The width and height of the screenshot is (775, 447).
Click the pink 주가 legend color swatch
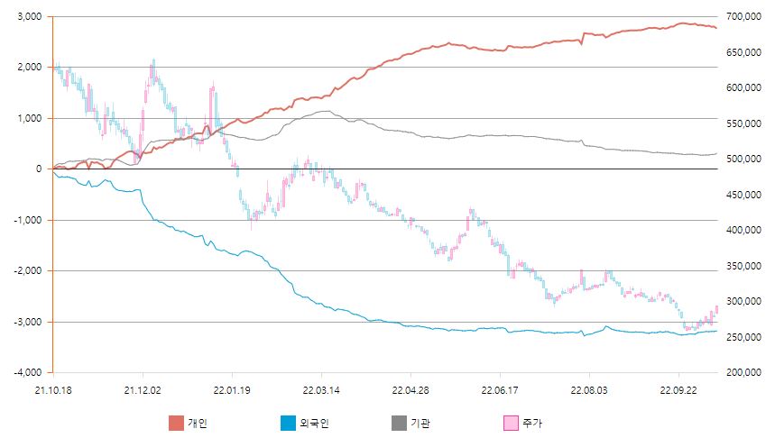point(511,423)
